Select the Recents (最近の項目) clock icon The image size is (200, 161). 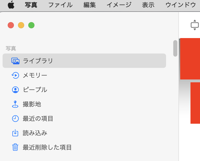15,119
